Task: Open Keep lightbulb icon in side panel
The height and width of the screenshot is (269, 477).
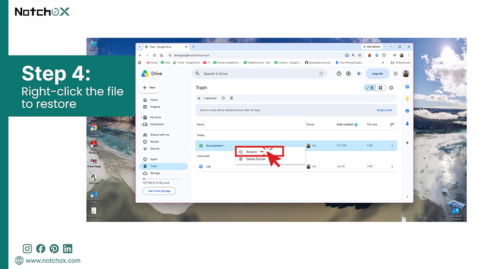Action: point(407,99)
